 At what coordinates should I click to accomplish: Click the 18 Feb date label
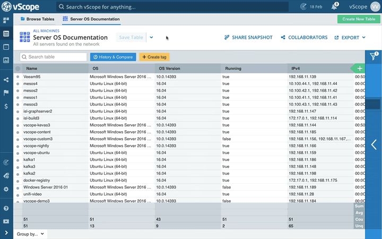coord(316,7)
